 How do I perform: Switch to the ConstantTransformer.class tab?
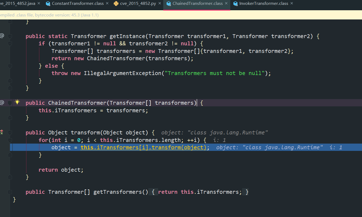tap(78, 4)
